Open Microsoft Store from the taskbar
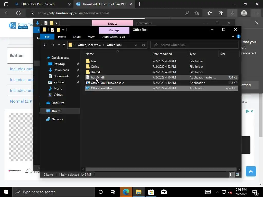The image size is (263, 197). click(x=151, y=192)
